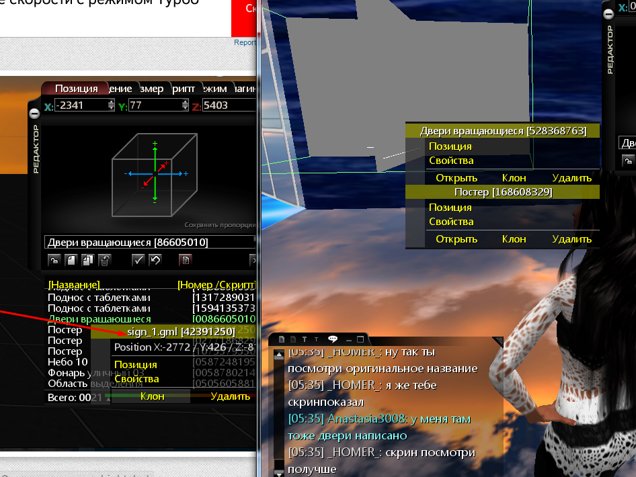
Task: Click the trash bin icon in editor toolbar
Action: [104, 259]
